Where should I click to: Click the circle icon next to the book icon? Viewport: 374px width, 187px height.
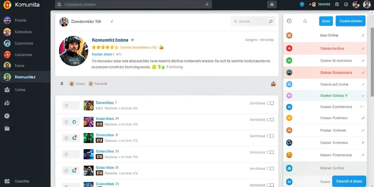pyautogui.click(x=346, y=4)
